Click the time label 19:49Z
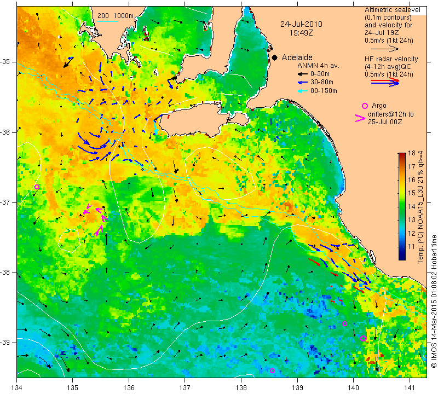 pos(301,33)
